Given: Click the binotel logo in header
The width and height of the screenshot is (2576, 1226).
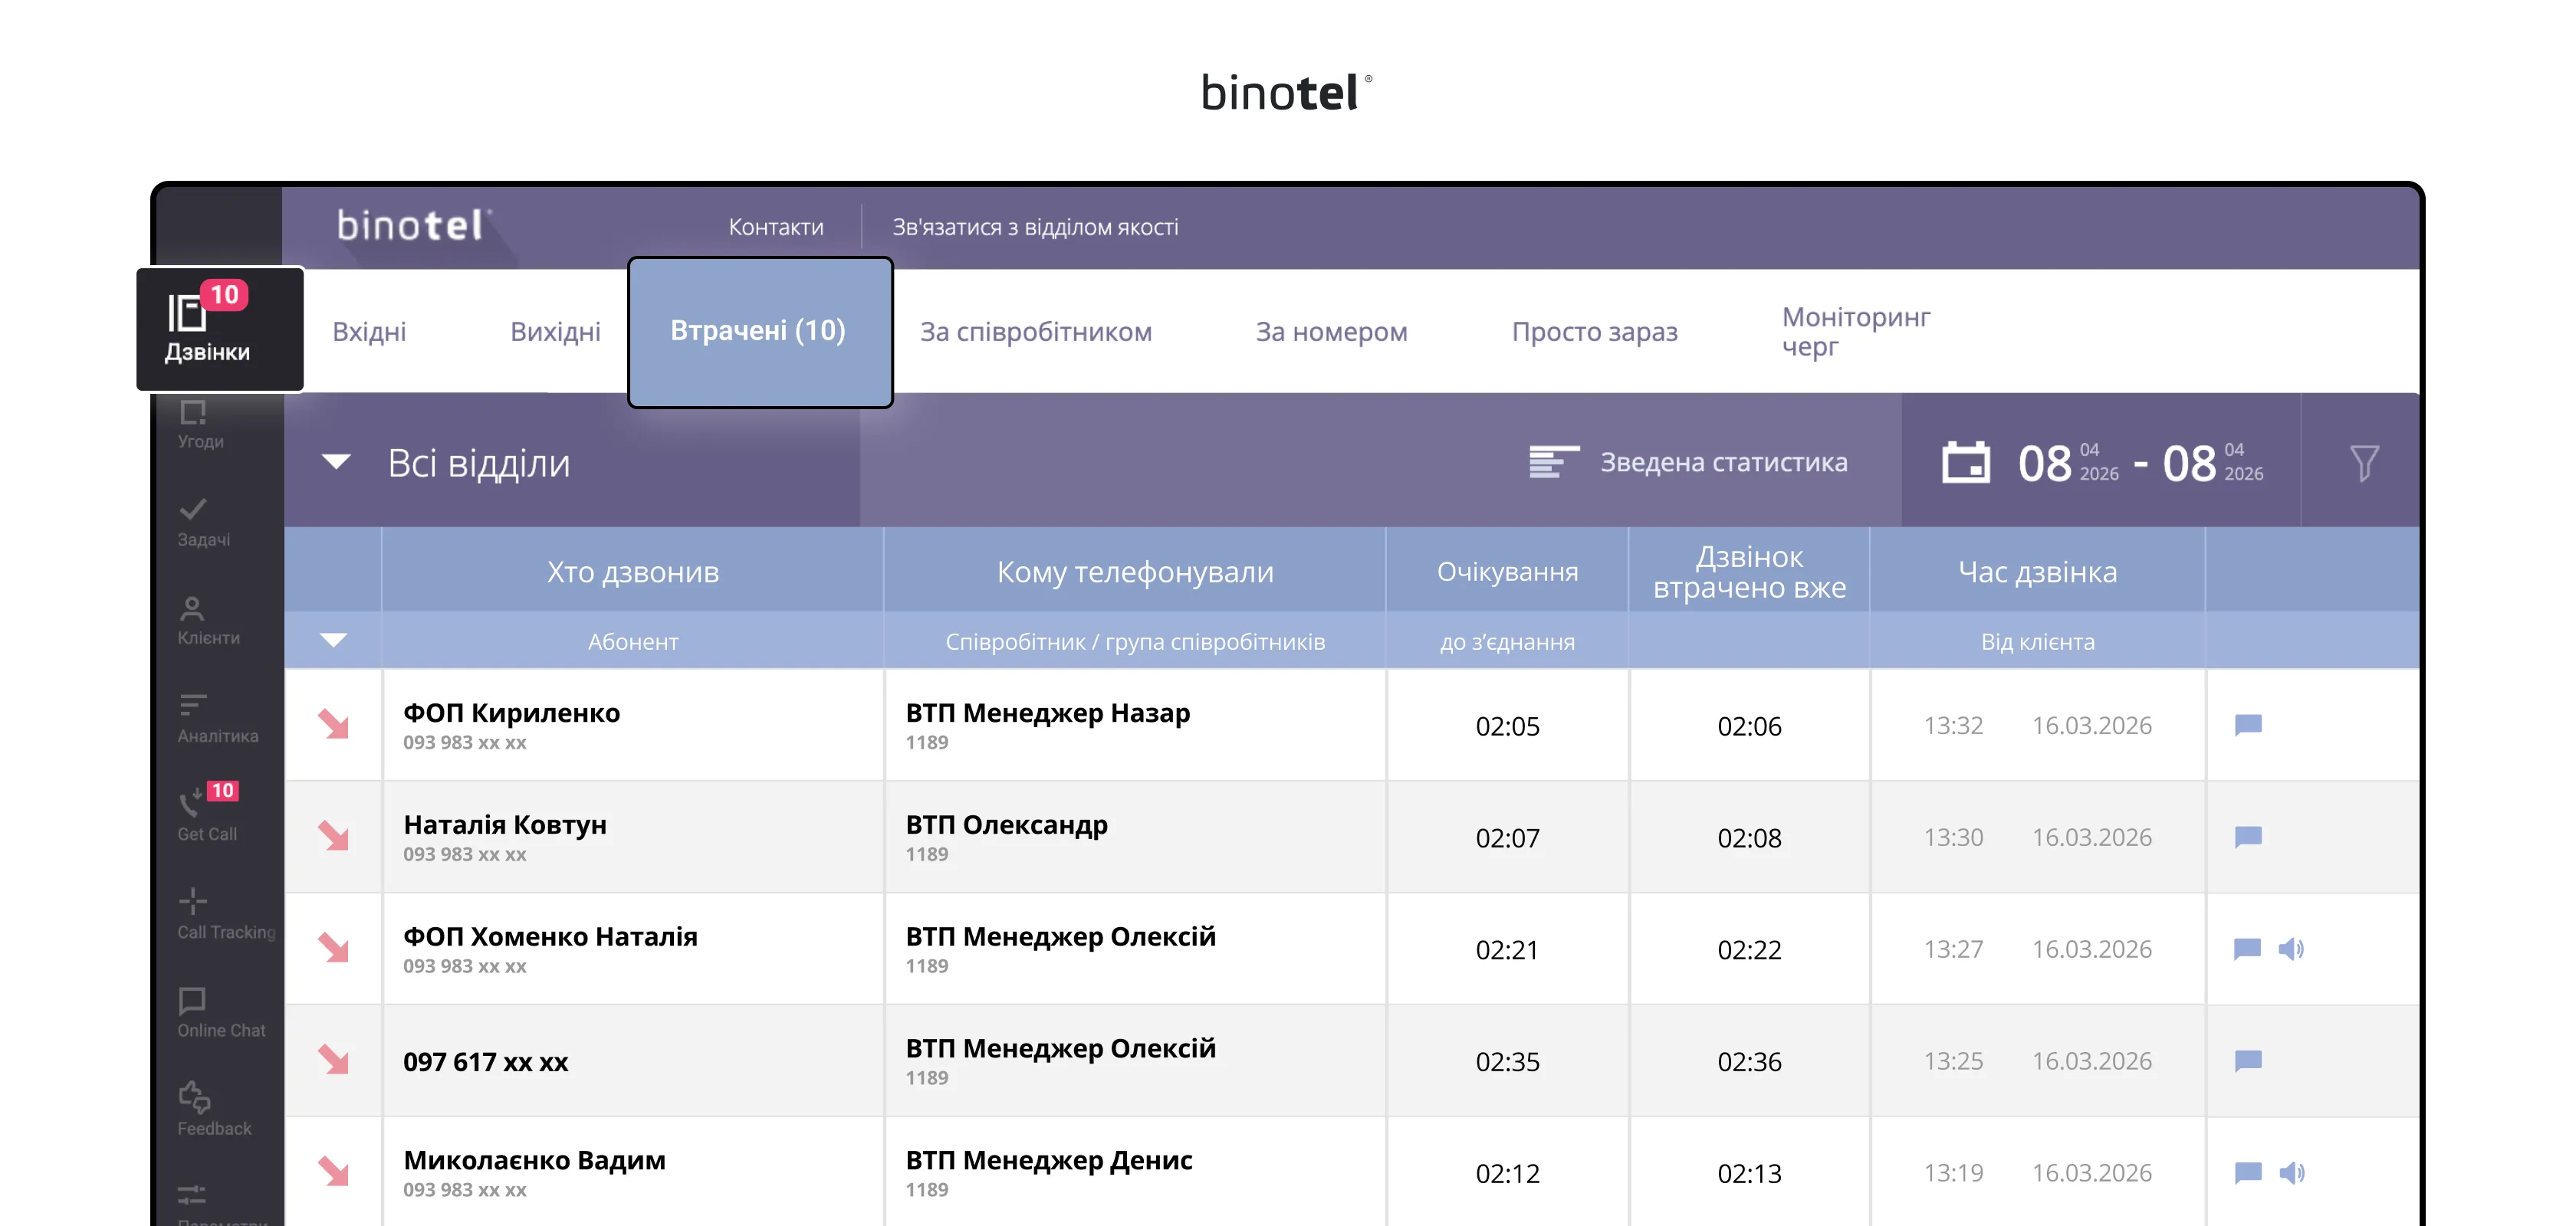Looking at the screenshot, I should (414, 225).
